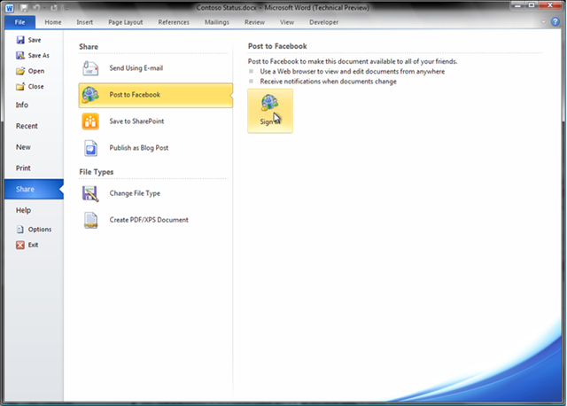Click the orange Save to SharePoint icon
This screenshot has width=567, height=406.
90,121
